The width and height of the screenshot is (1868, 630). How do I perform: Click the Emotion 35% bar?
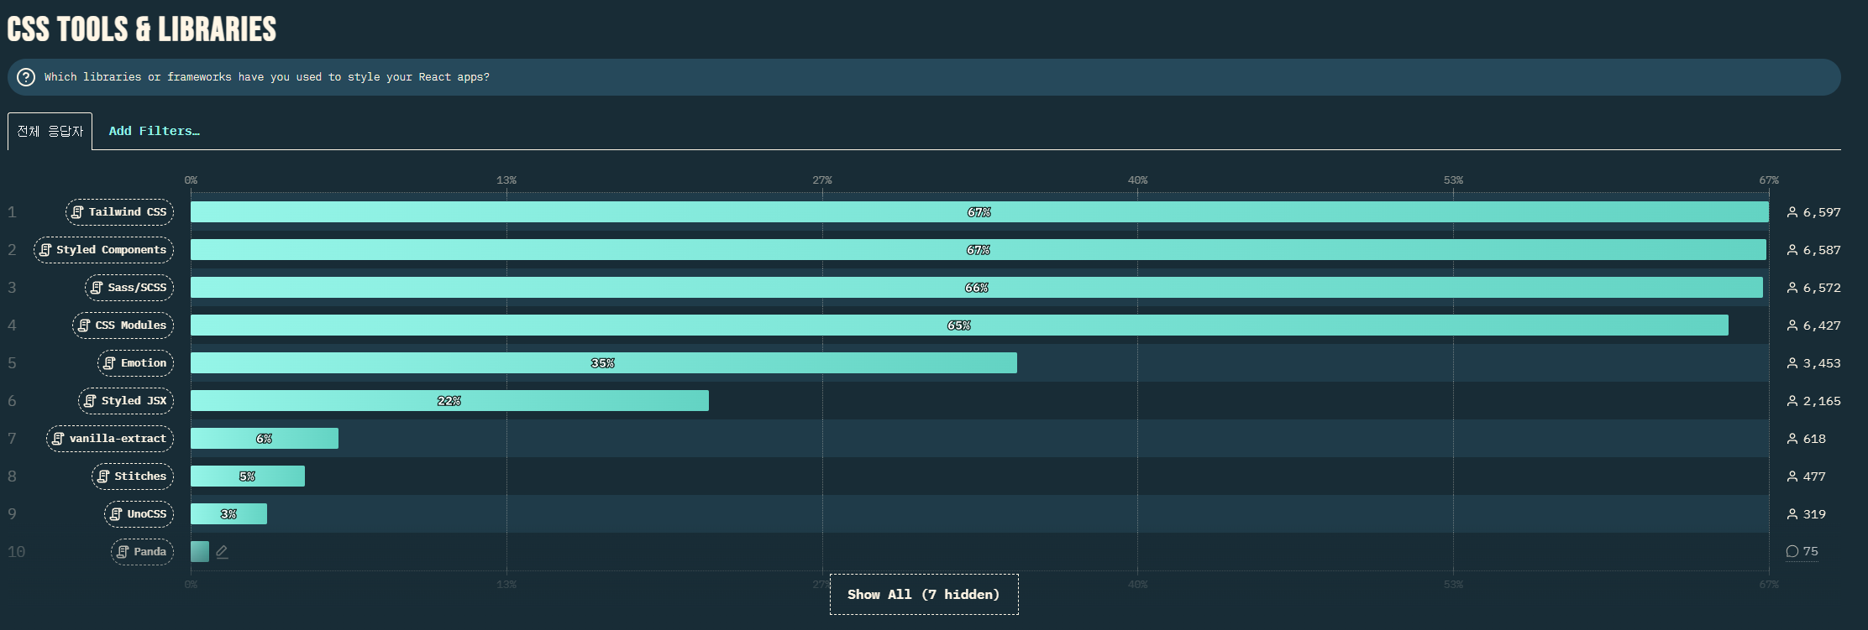[604, 363]
